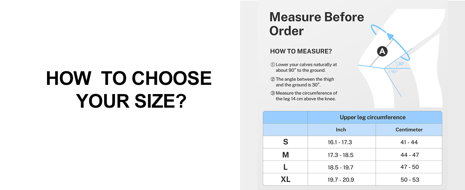Select the M size row label

point(286,155)
